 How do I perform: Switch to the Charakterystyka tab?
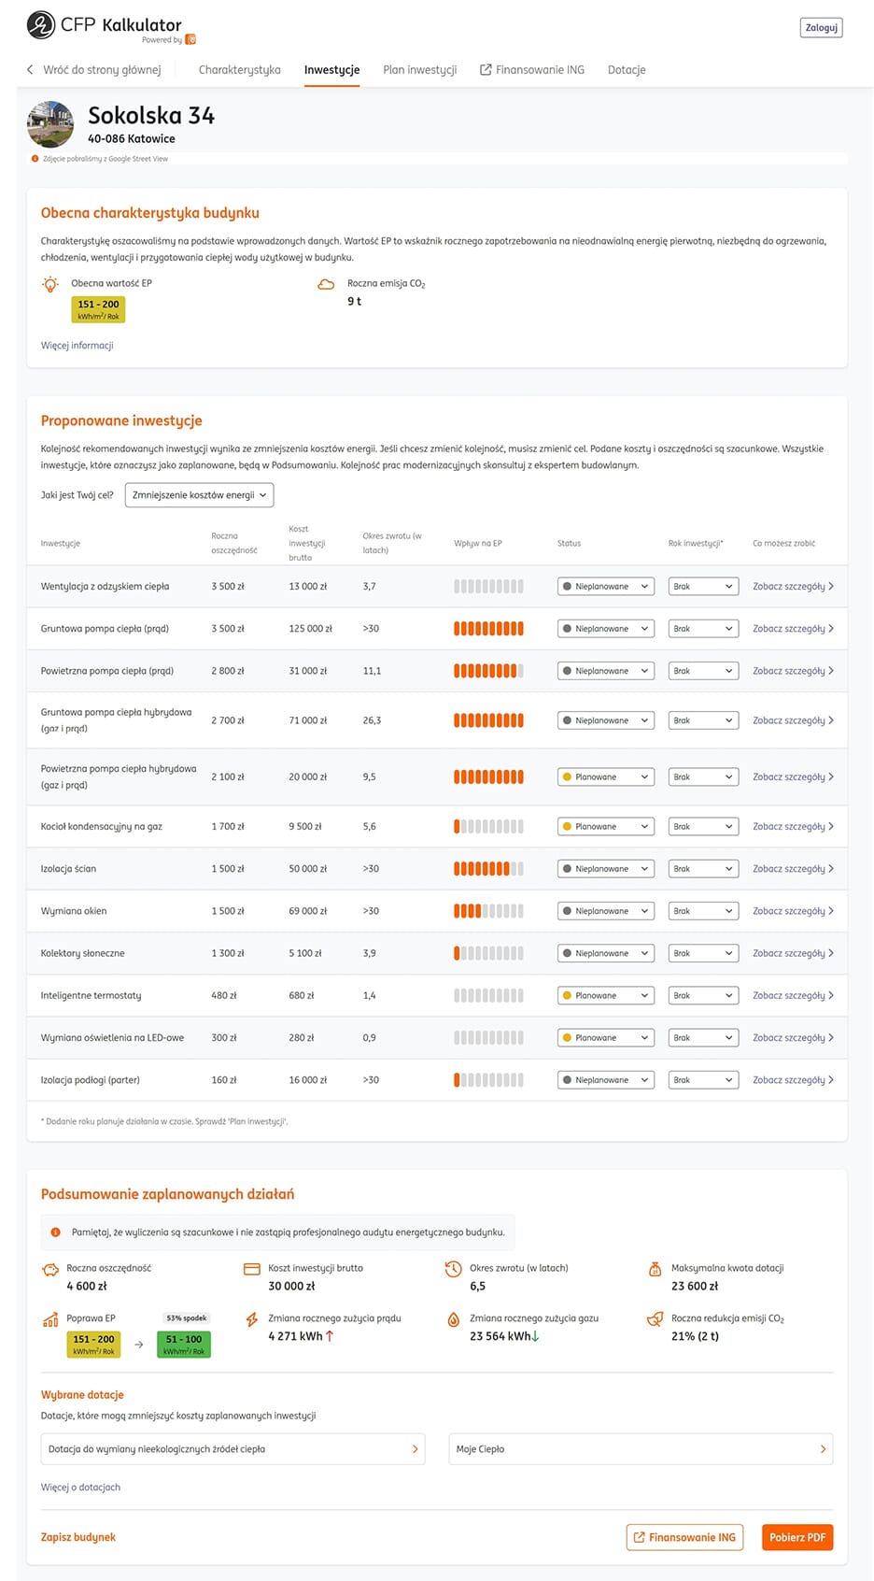tap(239, 70)
